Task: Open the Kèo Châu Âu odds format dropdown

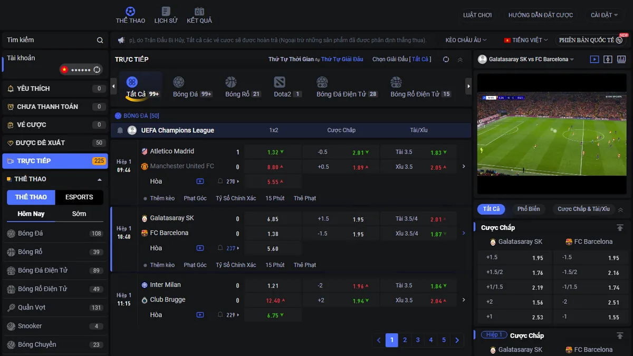Action: click(466, 40)
